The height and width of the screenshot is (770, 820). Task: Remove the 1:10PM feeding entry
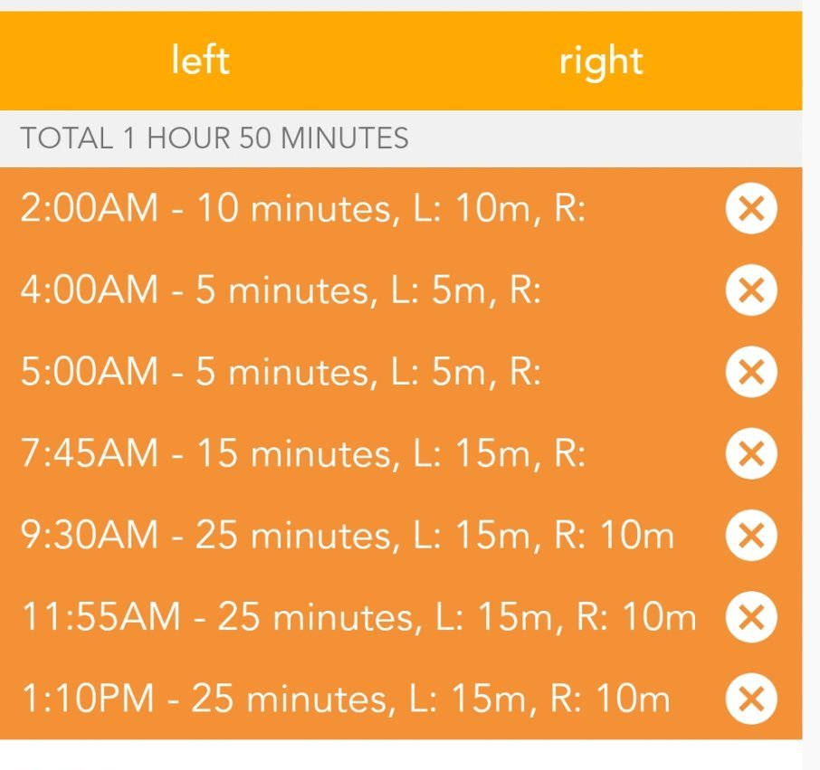coord(751,699)
